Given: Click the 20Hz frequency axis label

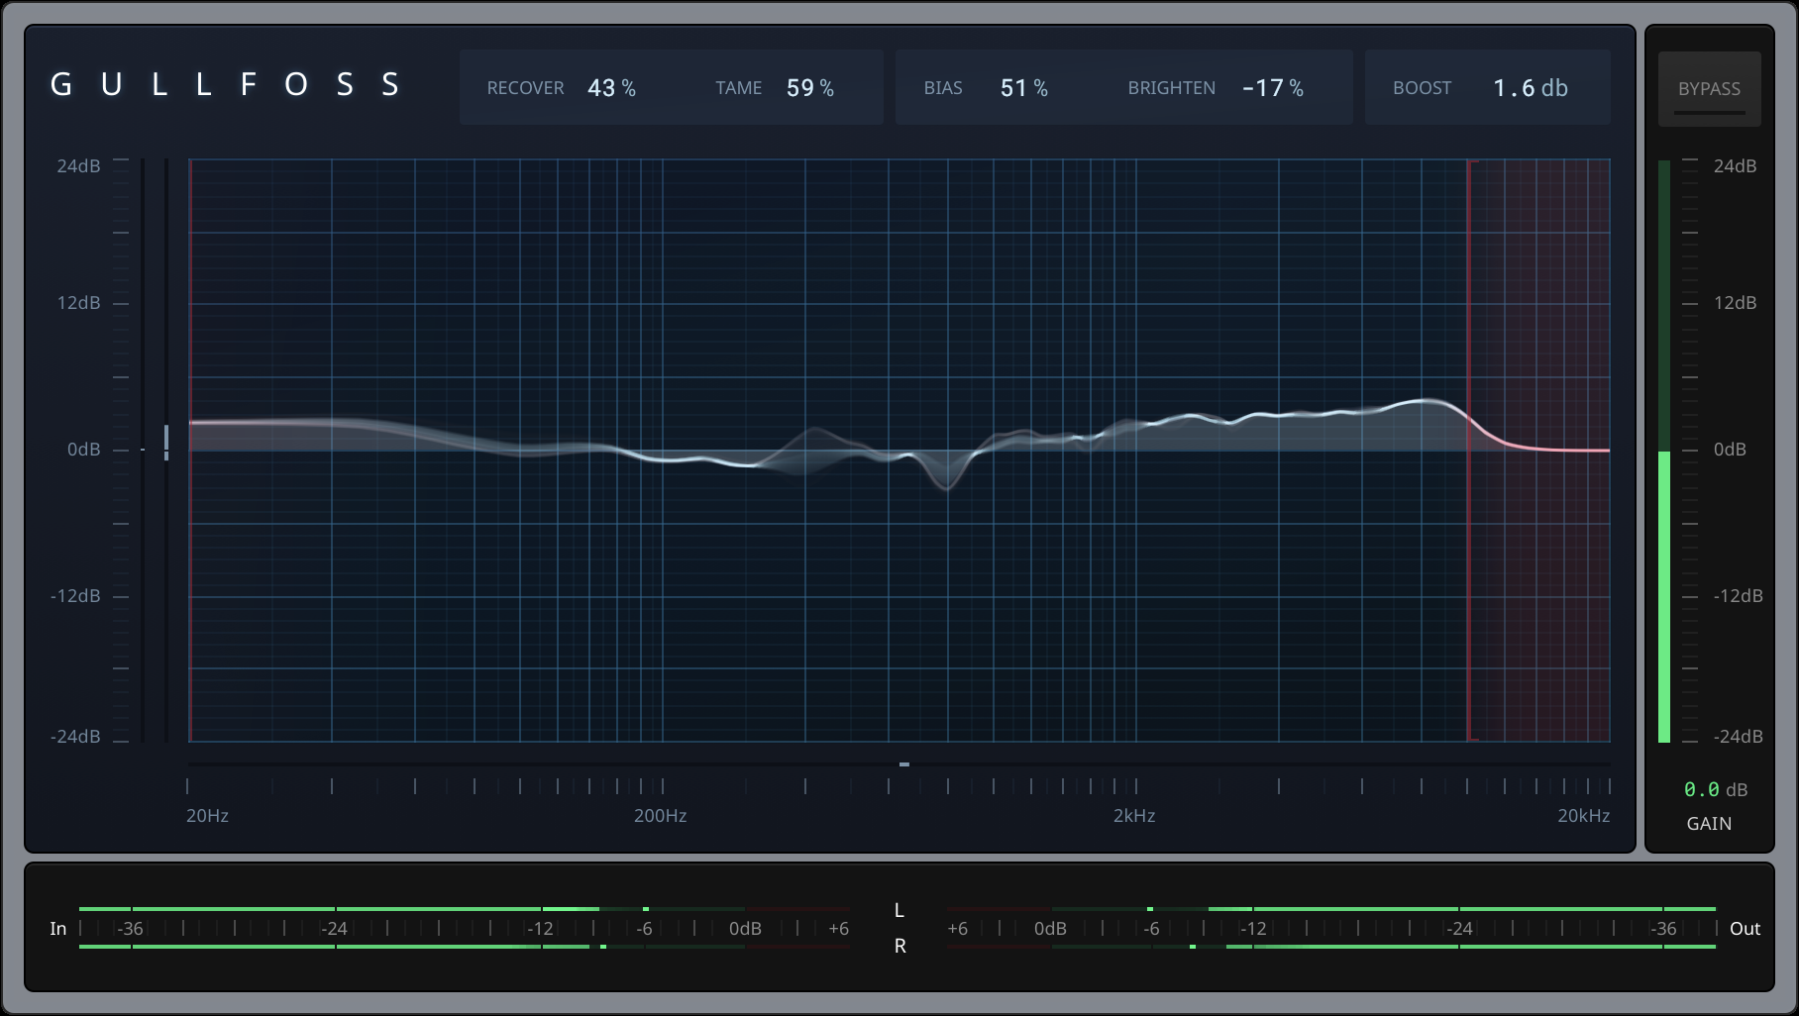Looking at the screenshot, I should 207,816.
